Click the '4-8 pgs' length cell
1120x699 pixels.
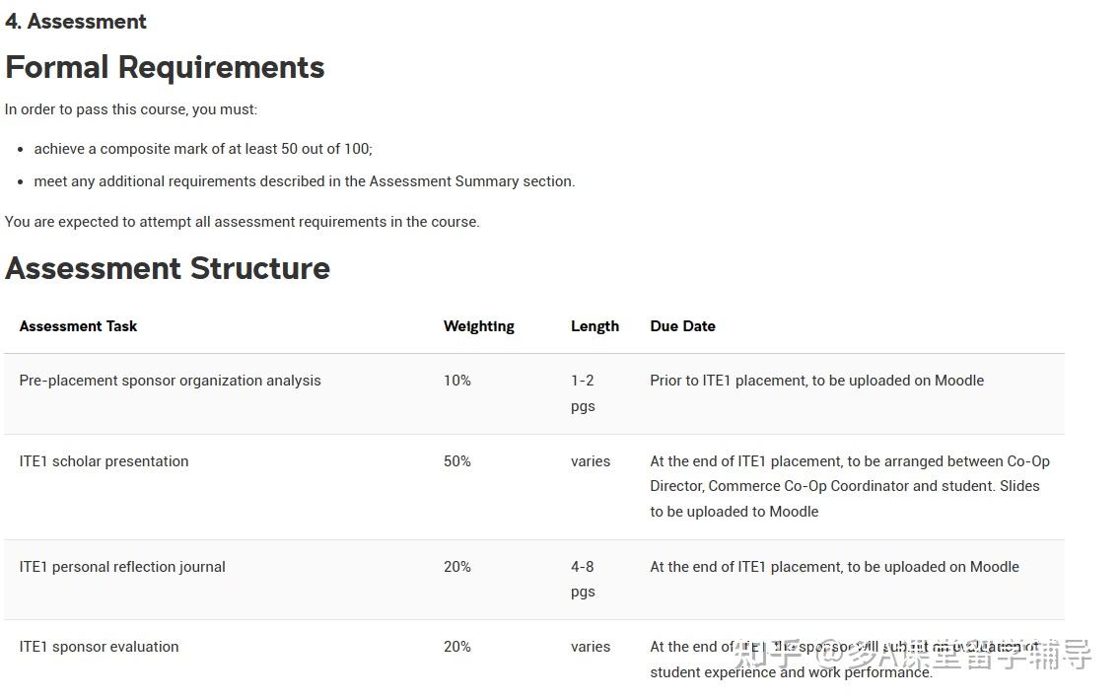[x=583, y=579]
